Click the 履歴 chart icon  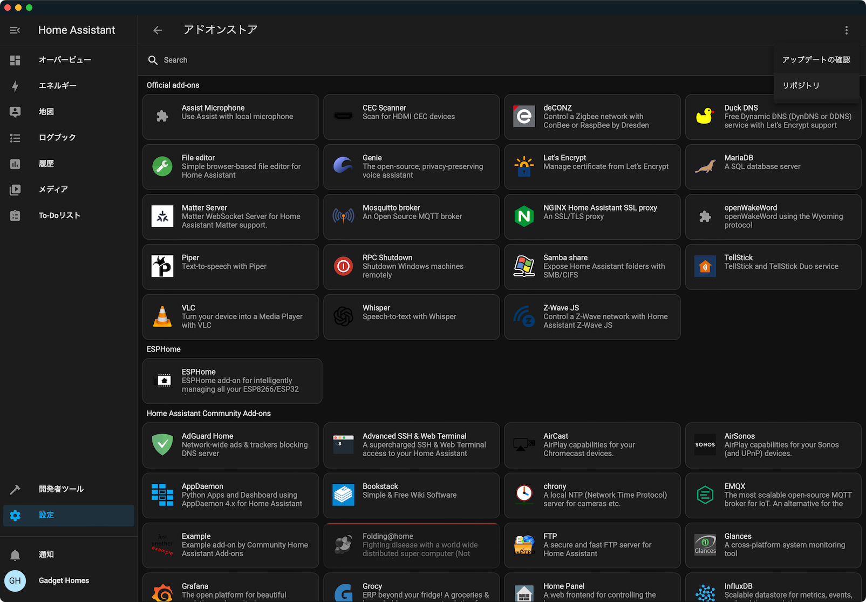(x=15, y=164)
